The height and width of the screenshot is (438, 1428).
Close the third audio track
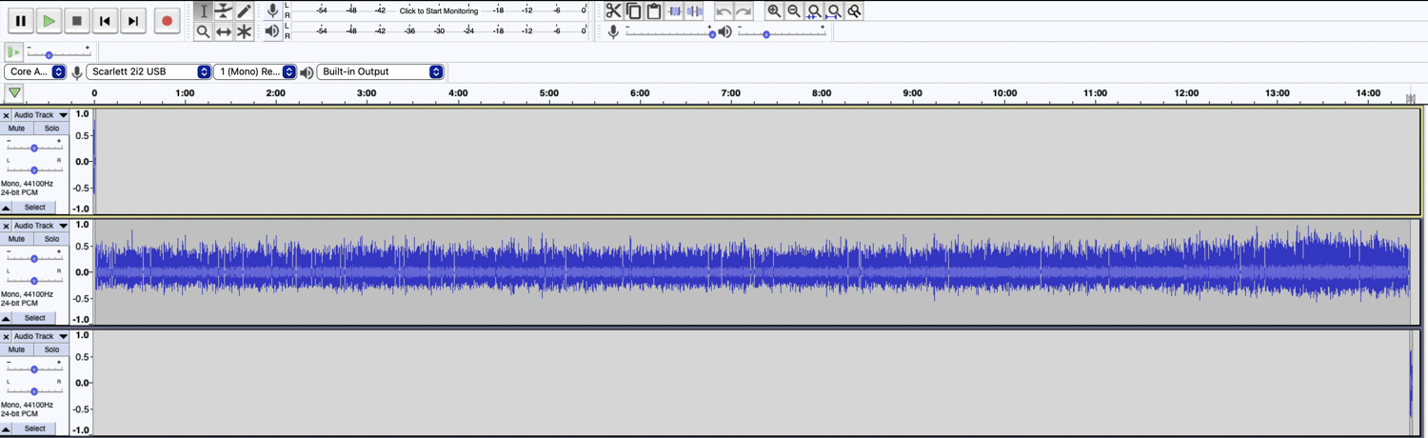pos(6,336)
